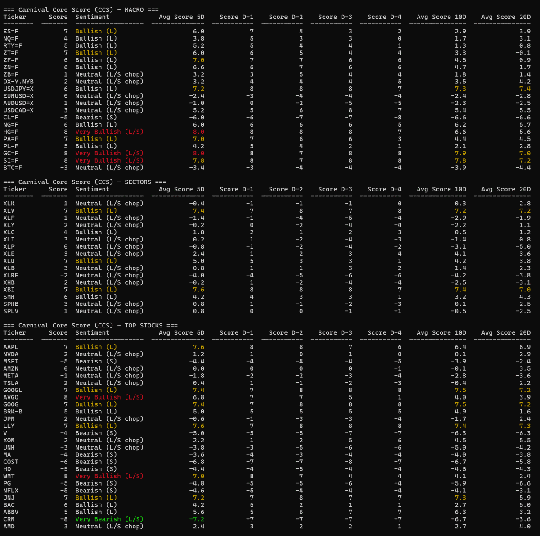
Task: Click the -8 Score value in the CRM row
Action: coord(64,519)
